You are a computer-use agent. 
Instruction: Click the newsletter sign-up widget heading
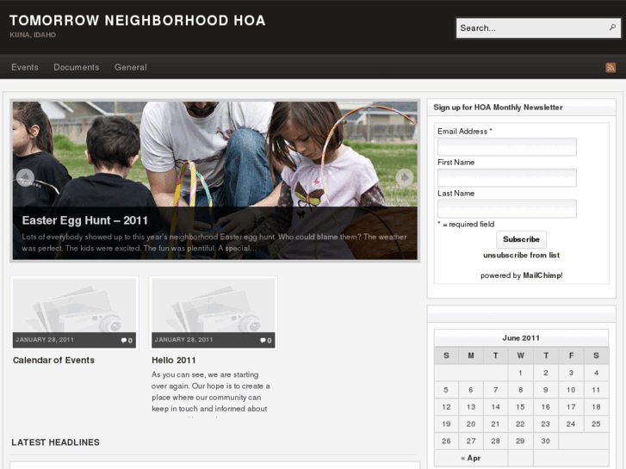[x=498, y=108]
